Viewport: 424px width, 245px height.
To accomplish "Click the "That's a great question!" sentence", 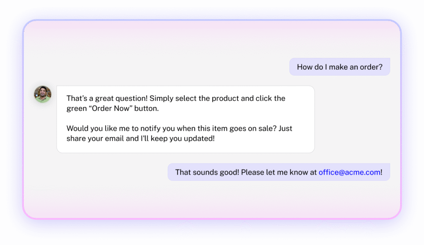I will pos(107,98).
